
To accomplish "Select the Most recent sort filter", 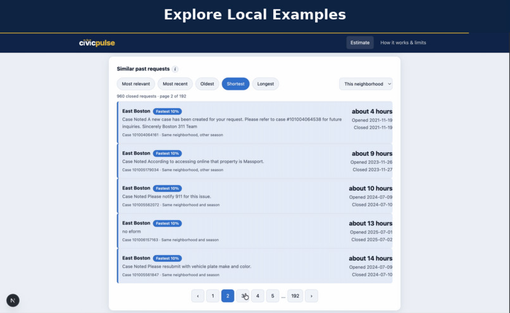I will coord(175,84).
